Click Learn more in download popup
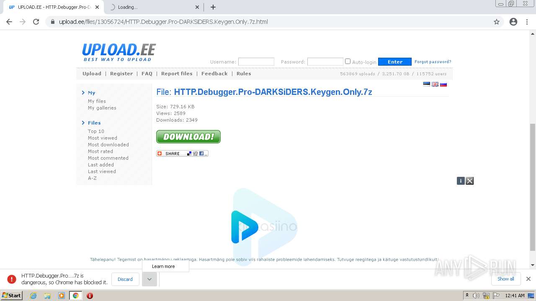Screen dimensions: 536x301 click(163, 266)
